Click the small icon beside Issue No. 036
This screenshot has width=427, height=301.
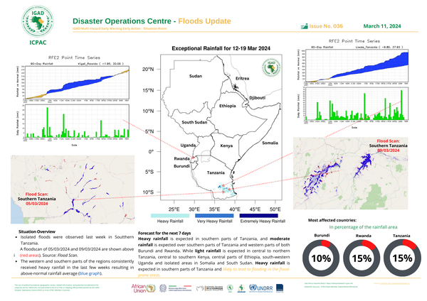[x=302, y=25]
